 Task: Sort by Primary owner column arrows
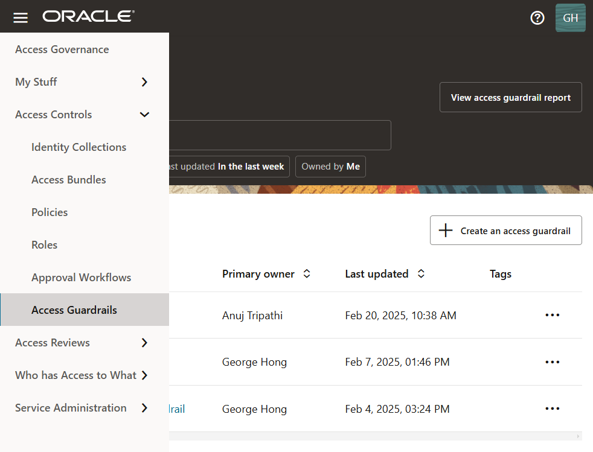pos(307,274)
